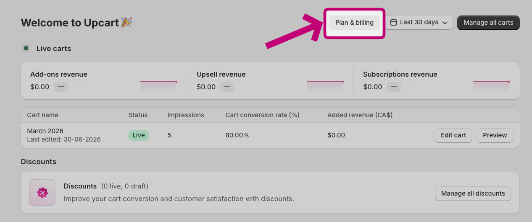Open the Plan & billing button
Viewport: 532px width, 222px height.
pos(354,23)
